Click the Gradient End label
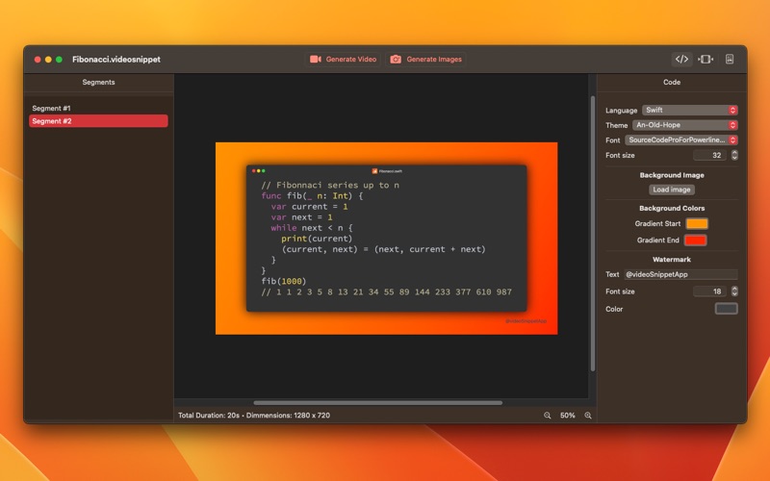This screenshot has height=481, width=770. [x=658, y=240]
